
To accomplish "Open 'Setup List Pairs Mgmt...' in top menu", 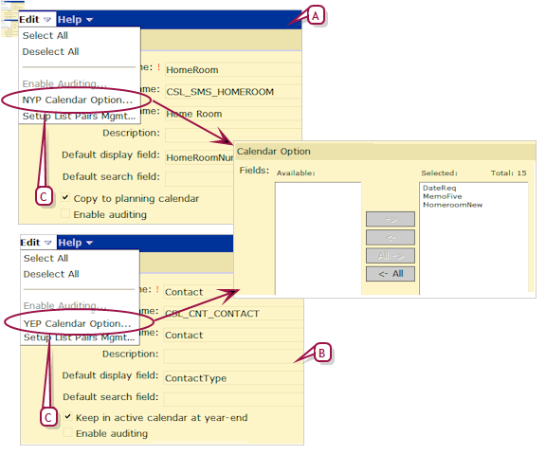I will [x=79, y=116].
